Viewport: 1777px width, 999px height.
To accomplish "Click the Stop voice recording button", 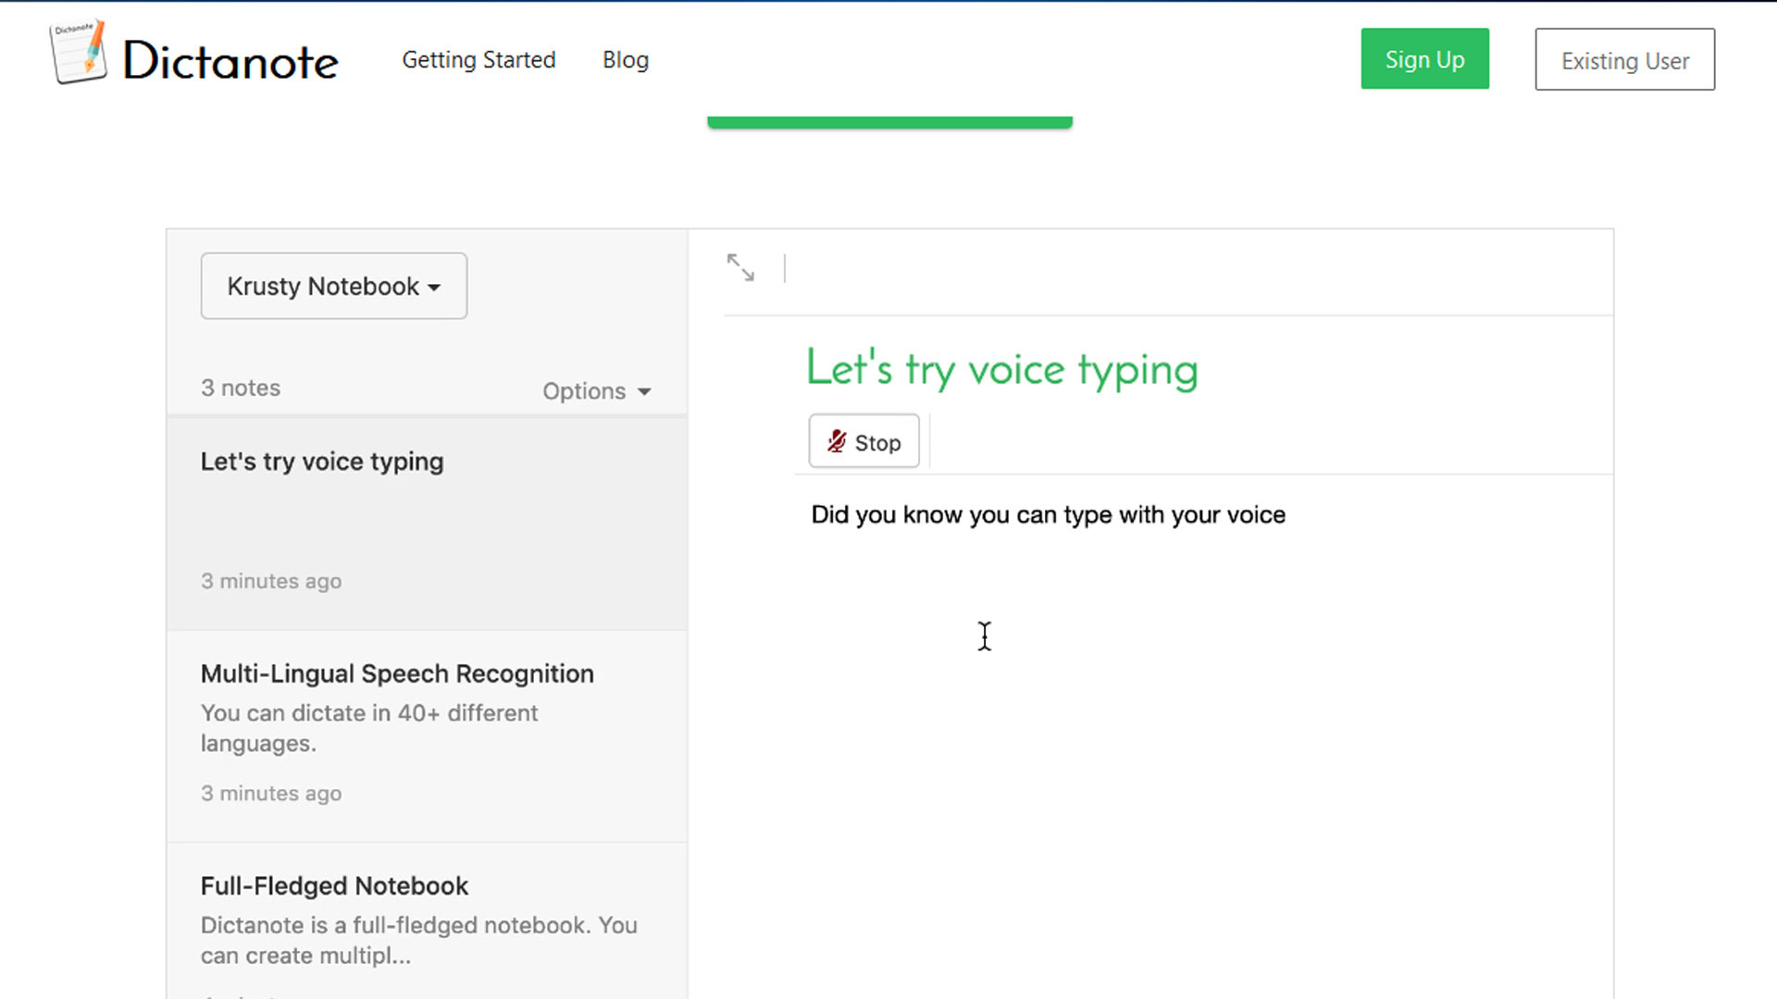I will [865, 441].
